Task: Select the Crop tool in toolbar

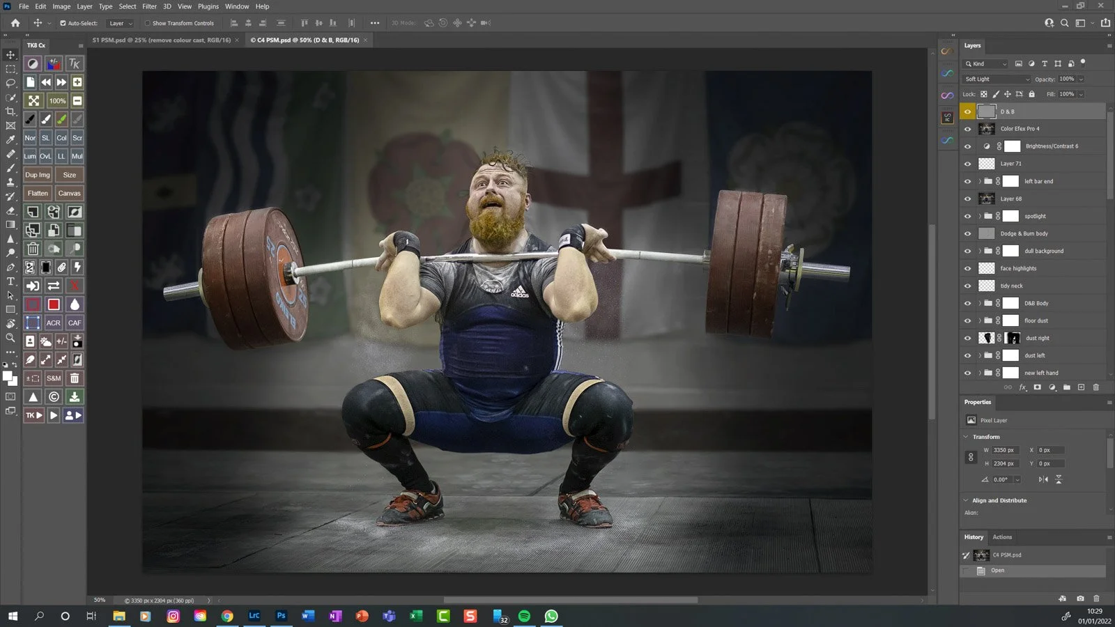Action: (10, 111)
